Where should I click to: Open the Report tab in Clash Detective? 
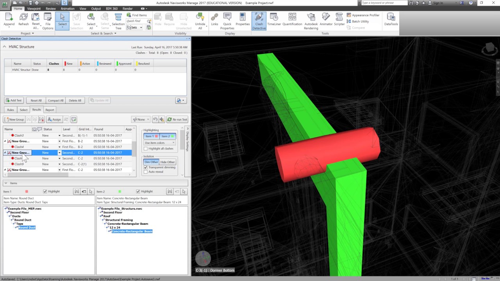[x=50, y=110]
